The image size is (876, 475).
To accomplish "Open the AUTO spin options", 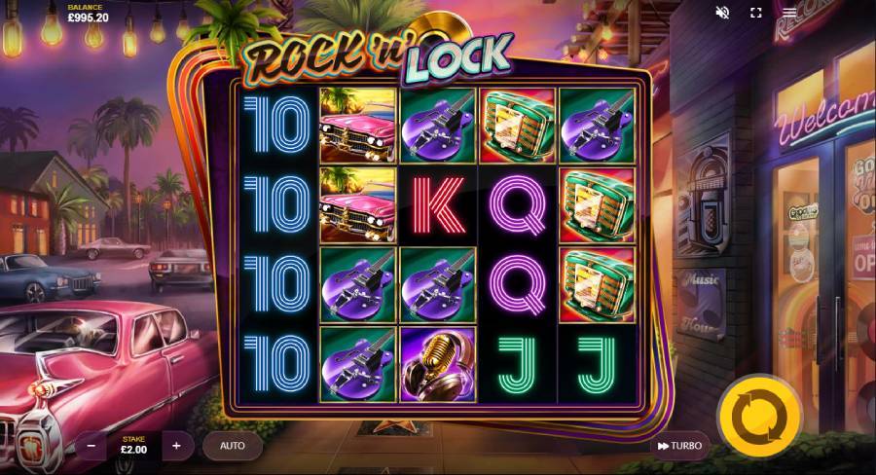I will click(233, 446).
